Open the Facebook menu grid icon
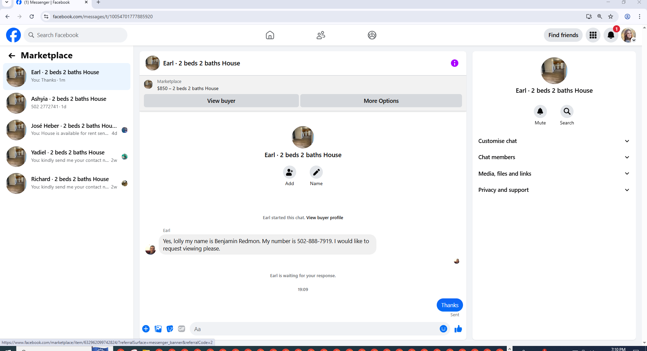 pos(593,35)
